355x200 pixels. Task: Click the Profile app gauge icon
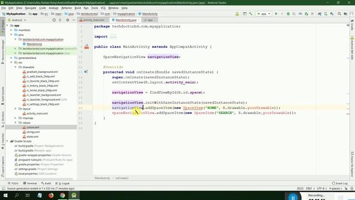(300, 14)
